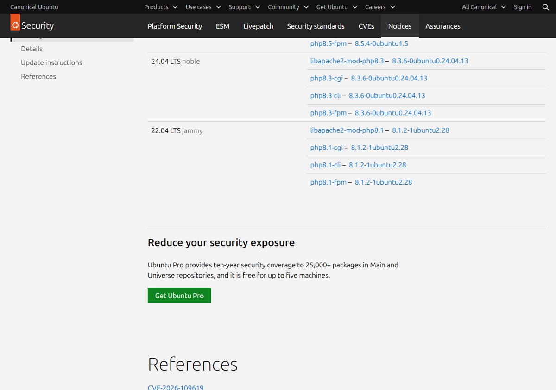Open the php8.5-fpm package link
The width and height of the screenshot is (556, 390).
point(329,43)
